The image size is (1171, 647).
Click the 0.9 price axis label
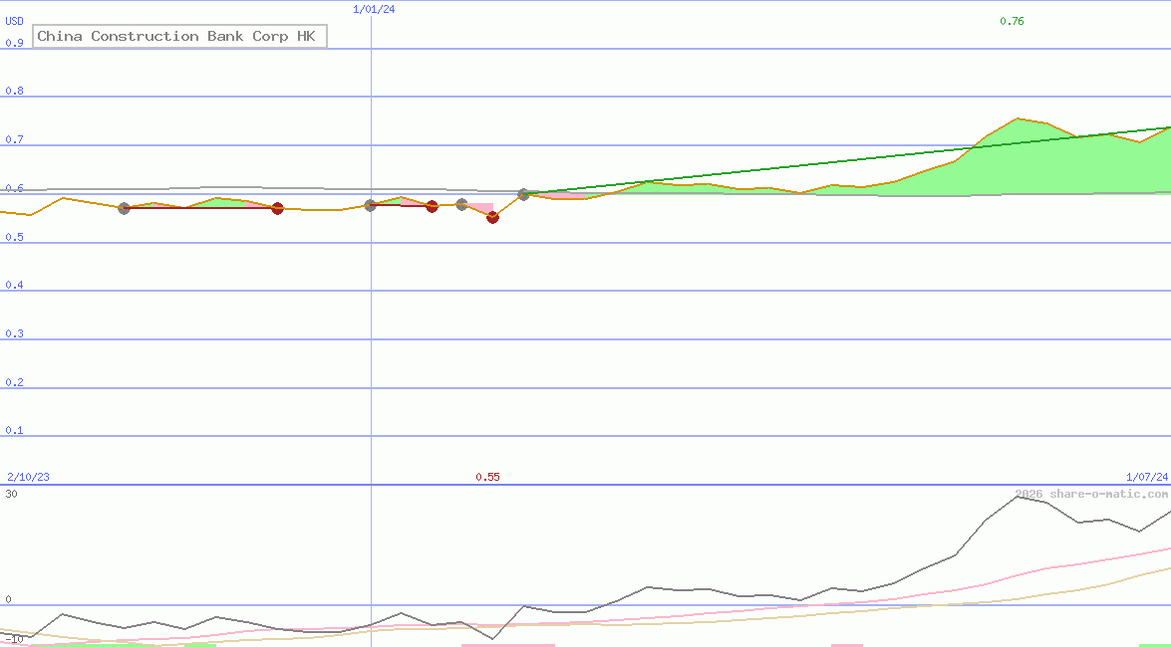click(14, 43)
